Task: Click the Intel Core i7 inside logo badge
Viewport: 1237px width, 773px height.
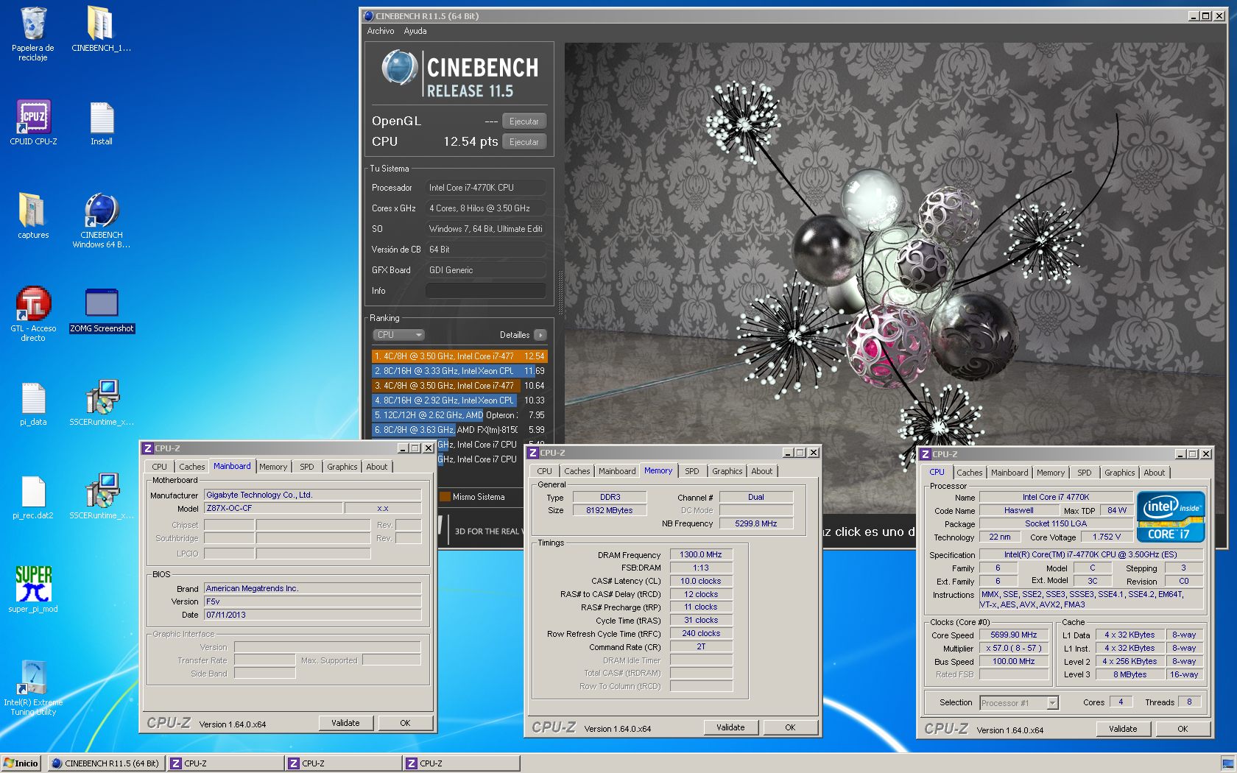Action: (x=1171, y=516)
